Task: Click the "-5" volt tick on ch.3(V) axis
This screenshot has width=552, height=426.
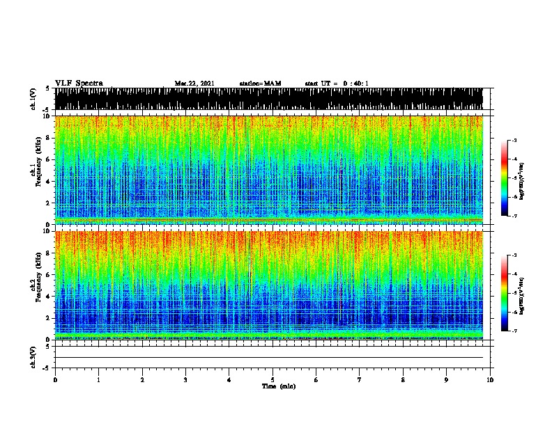Action: [47, 368]
